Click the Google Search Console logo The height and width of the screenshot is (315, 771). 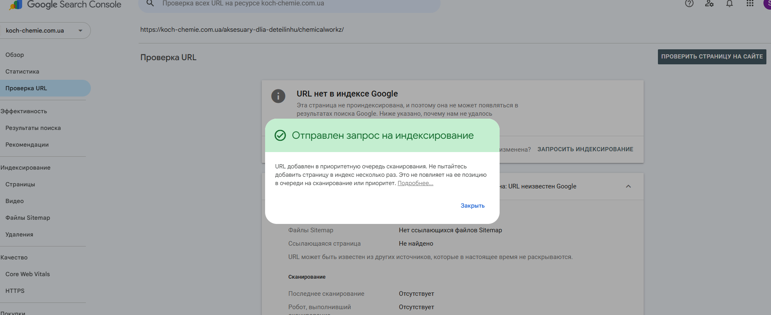point(65,5)
